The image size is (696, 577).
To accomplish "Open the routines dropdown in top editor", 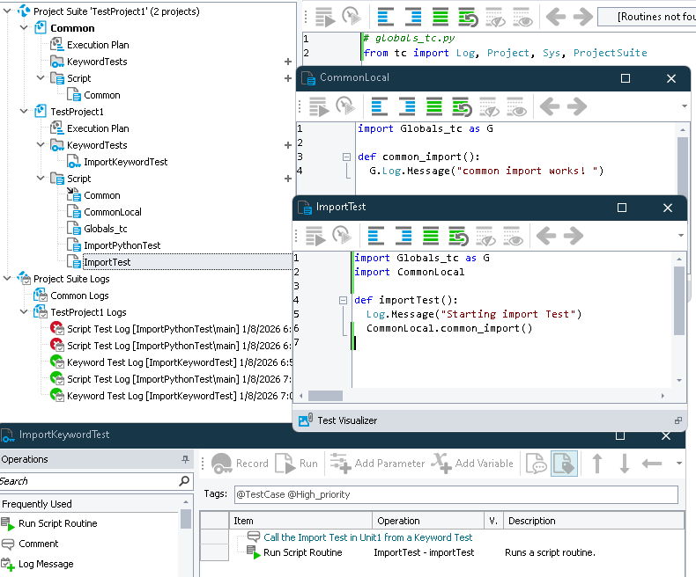I will 646,17.
